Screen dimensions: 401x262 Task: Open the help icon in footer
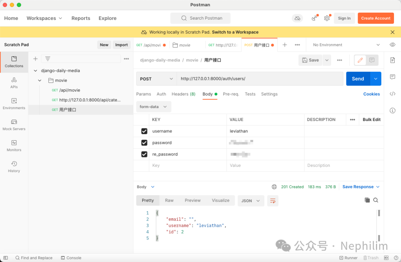[396, 258]
